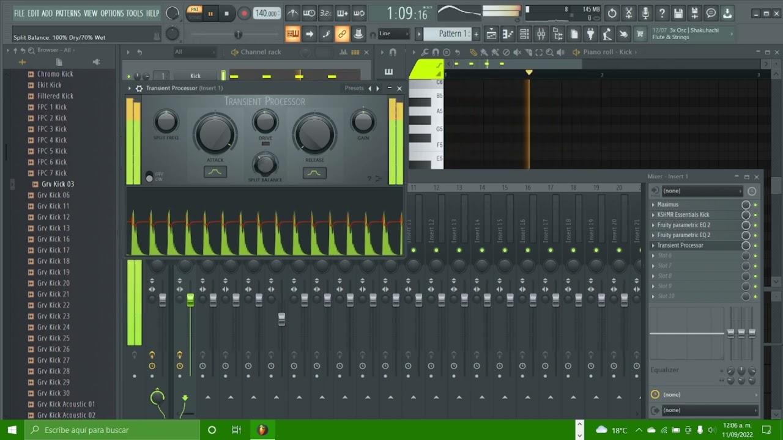Click the 140.000 tempo field

[x=267, y=13]
